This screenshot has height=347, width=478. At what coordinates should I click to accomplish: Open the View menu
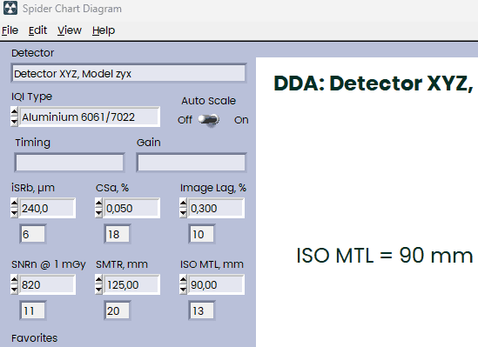(70, 30)
